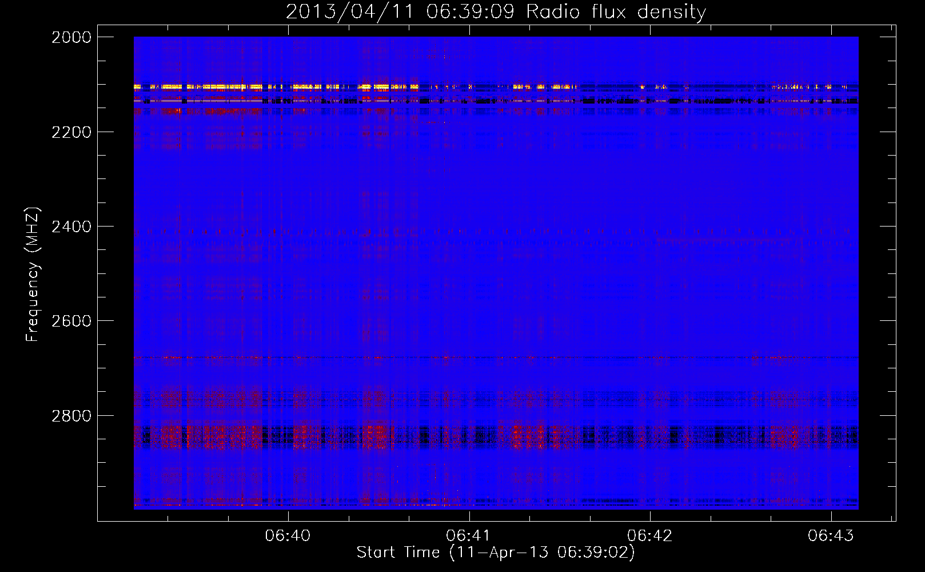Click the 2400 frequency tick label
The image size is (925, 572).
pos(71,227)
